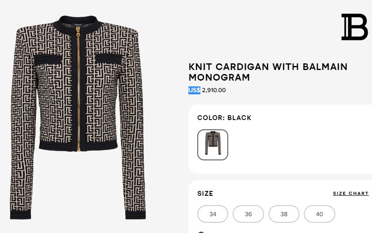Image resolution: width=372 pixels, height=233 pixels.
Task: Click the Balmain B logo
Action: (354, 27)
